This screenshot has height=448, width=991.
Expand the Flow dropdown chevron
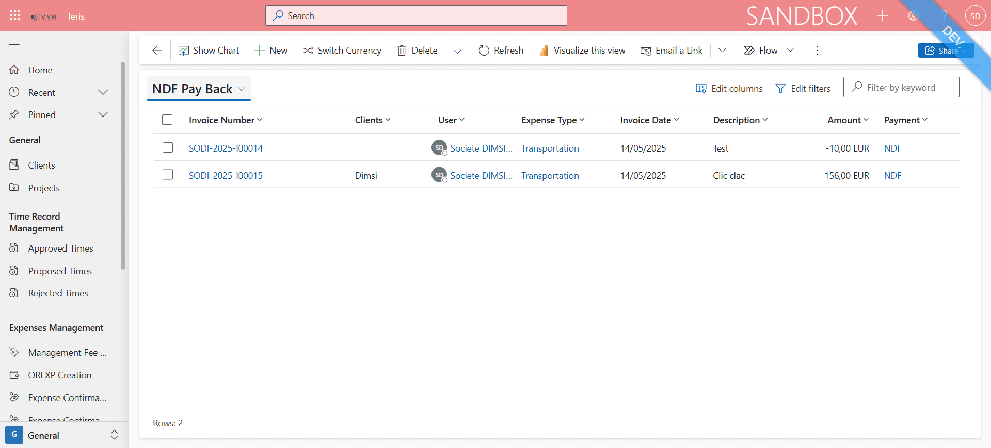tap(790, 50)
